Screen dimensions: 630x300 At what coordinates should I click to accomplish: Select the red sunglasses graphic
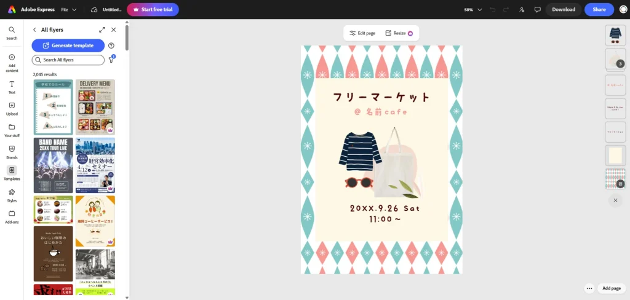tap(359, 183)
